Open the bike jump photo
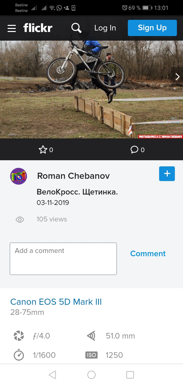This screenshot has height=386, width=183. pos(91,90)
